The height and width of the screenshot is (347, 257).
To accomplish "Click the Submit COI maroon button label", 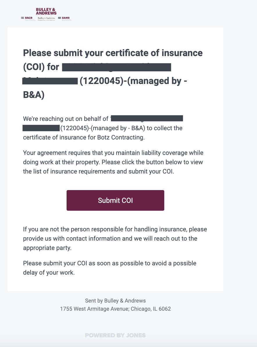I will click(x=115, y=200).
